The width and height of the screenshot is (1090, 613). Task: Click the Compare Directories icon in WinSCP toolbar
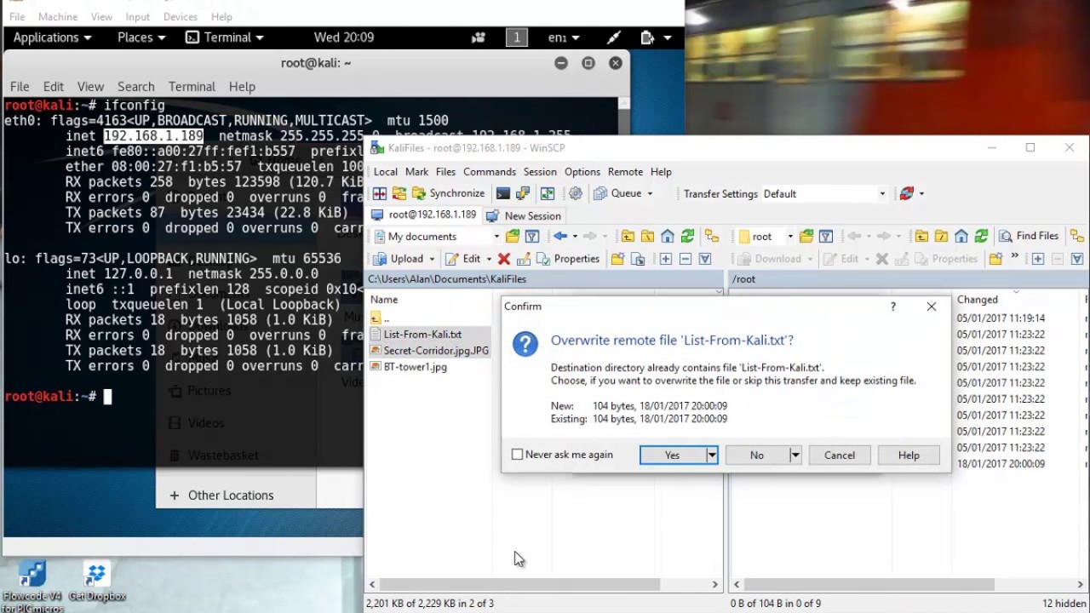(x=380, y=193)
